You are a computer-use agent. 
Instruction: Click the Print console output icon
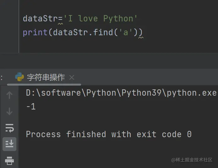9,161
